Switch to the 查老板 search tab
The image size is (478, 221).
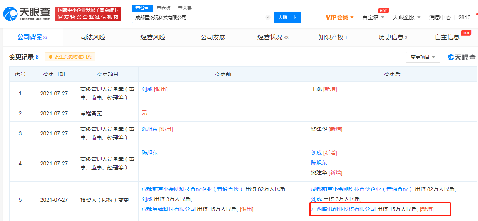click(164, 8)
